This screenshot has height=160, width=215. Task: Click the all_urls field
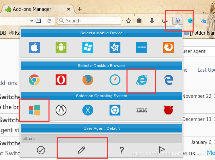101,139
